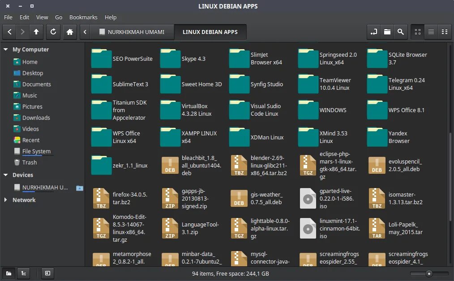This screenshot has width=454, height=281.
Task: Open the Edit menu
Action: [x=24, y=17]
